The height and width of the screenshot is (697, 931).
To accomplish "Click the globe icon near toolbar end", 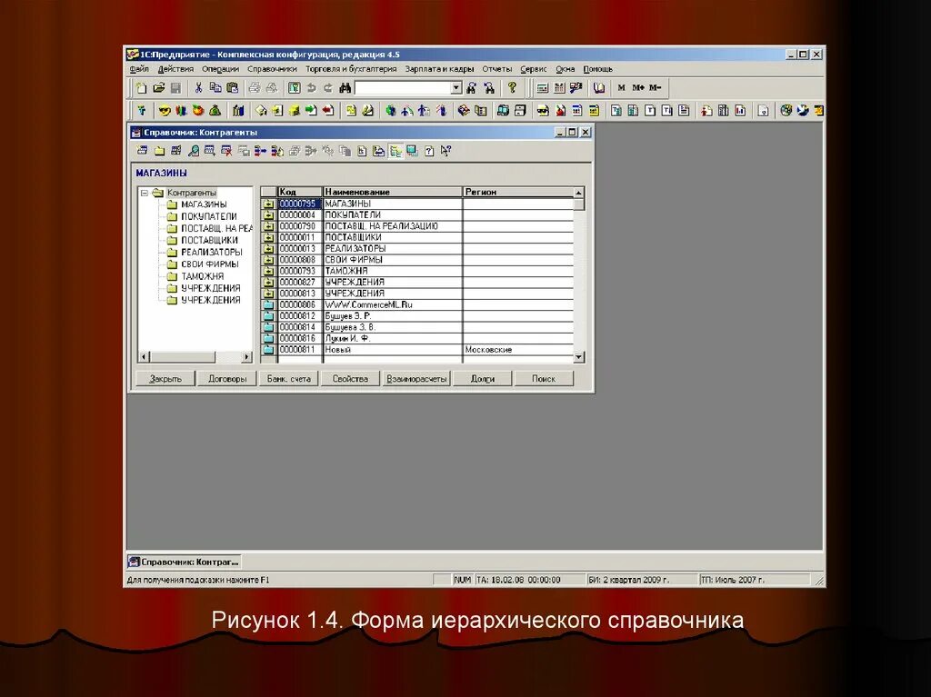I will 786,111.
